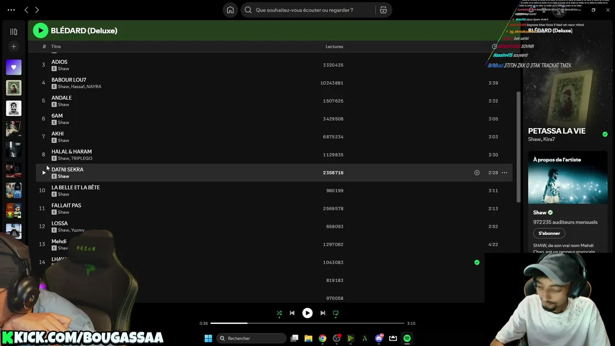The height and width of the screenshot is (346, 615).
Task: Toggle repeat mode
Action: click(336, 313)
